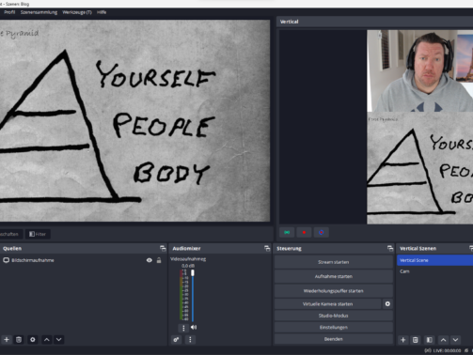Screen dimensions: 473x355
Task: Move scene up in Vertical Szenen
Action: pos(443,340)
